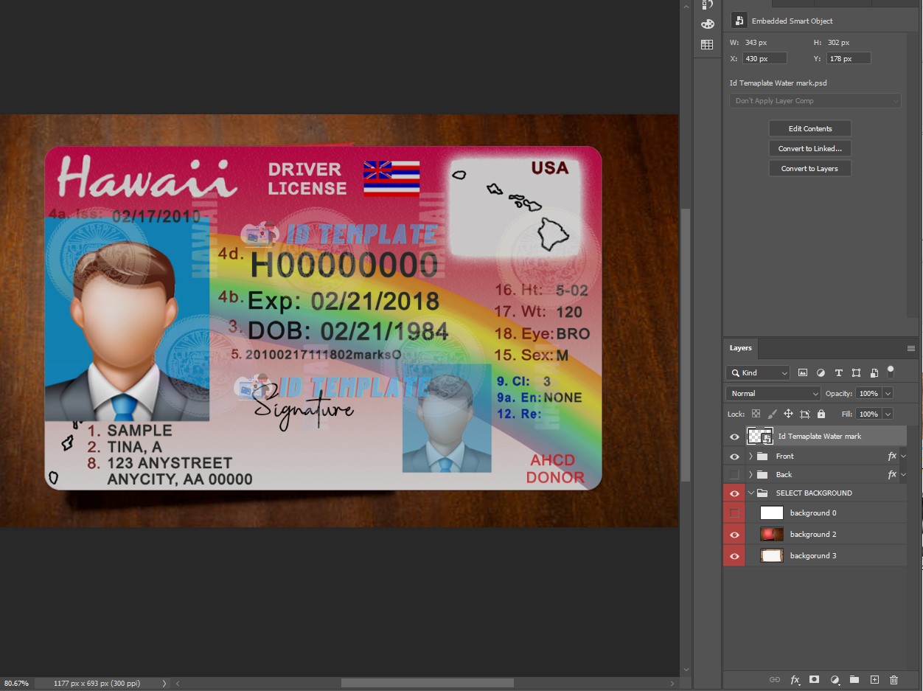The width and height of the screenshot is (923, 691).
Task: Lock transparent pixels icon
Action: 756,414
